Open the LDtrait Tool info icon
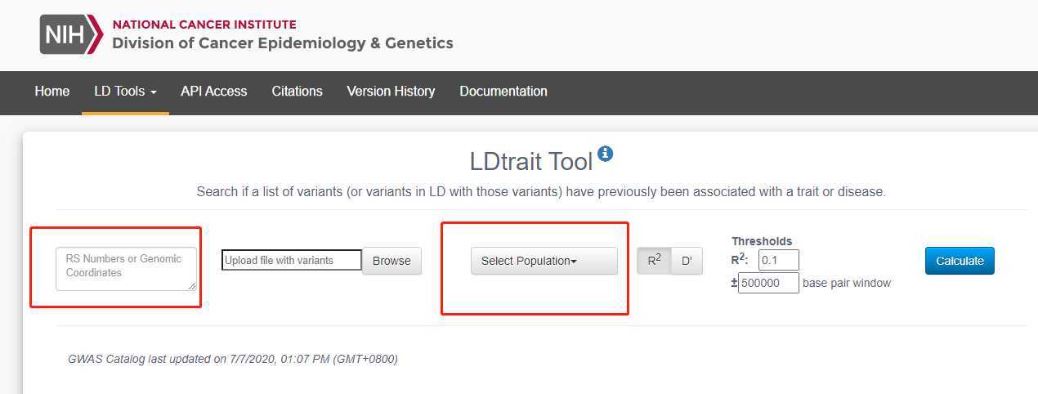The height and width of the screenshot is (394, 1038). 605,153
